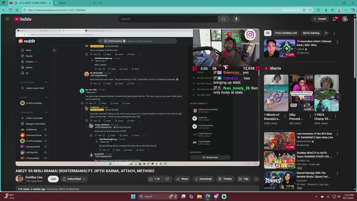Open Edge profile icon in toolbar
Viewport: 357px width, 201px height.
click(x=339, y=10)
